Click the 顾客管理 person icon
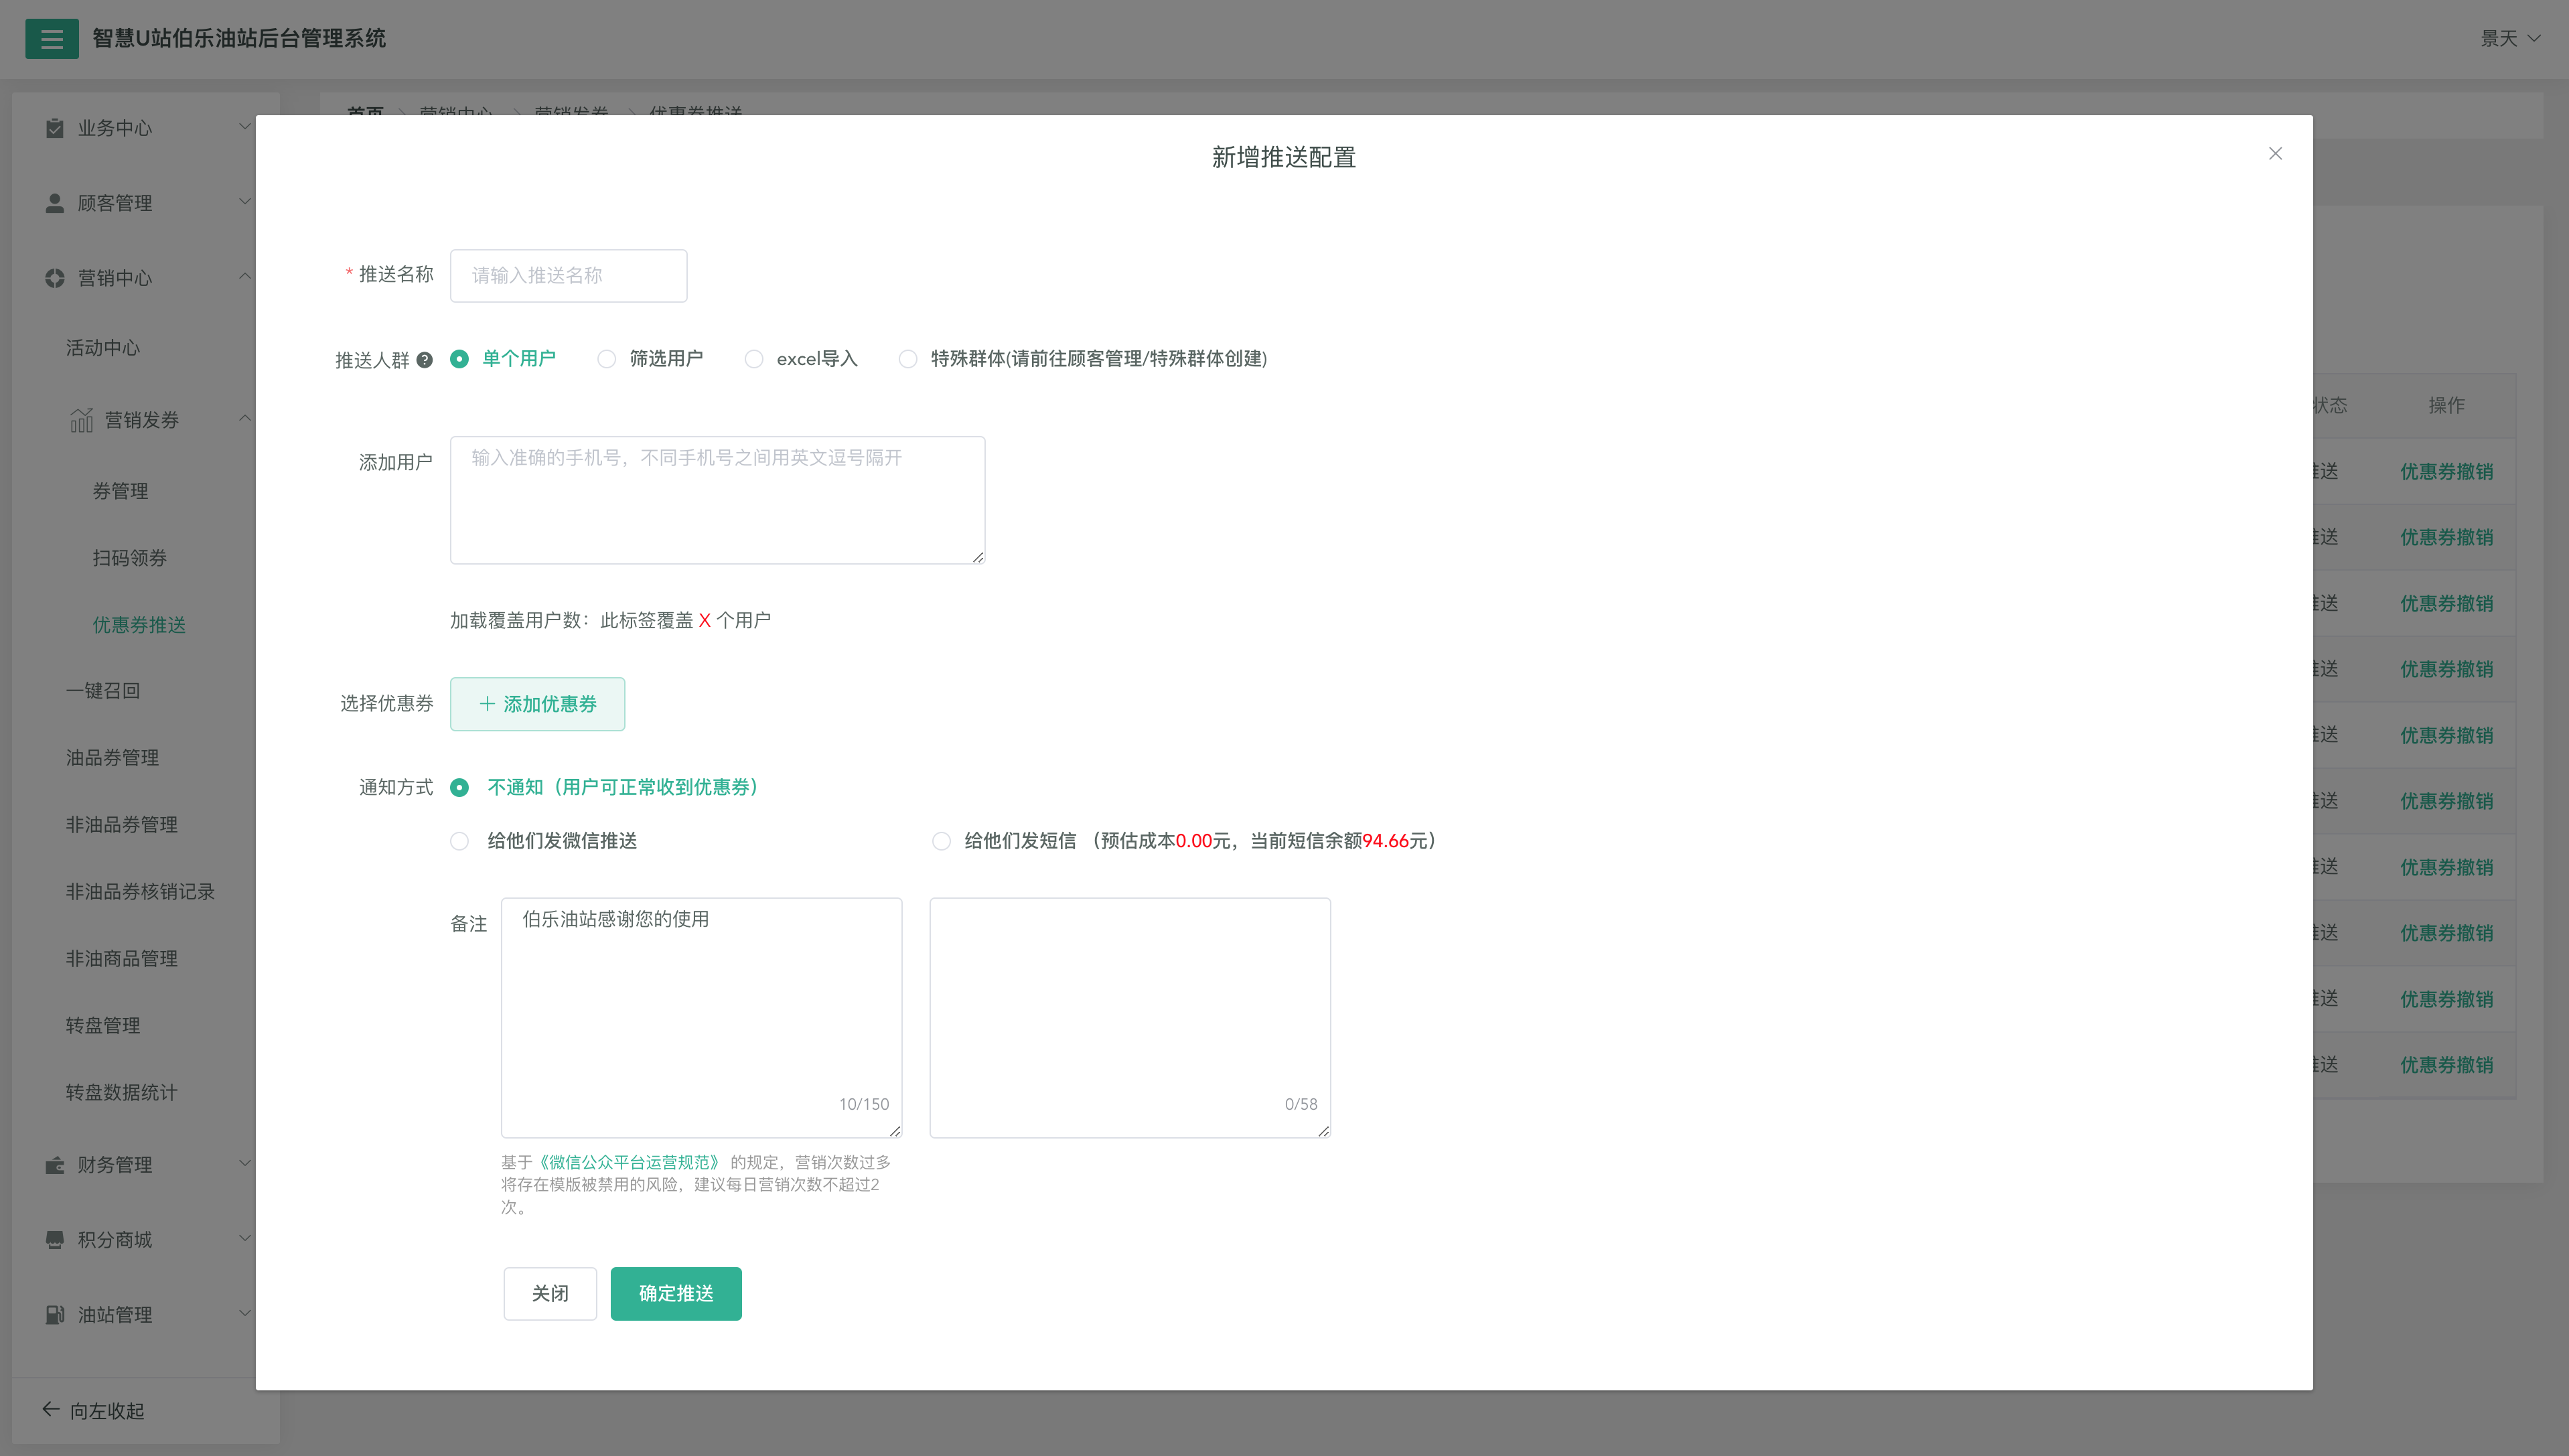 point(55,203)
